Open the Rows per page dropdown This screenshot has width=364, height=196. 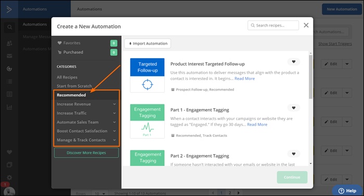click(100, 193)
